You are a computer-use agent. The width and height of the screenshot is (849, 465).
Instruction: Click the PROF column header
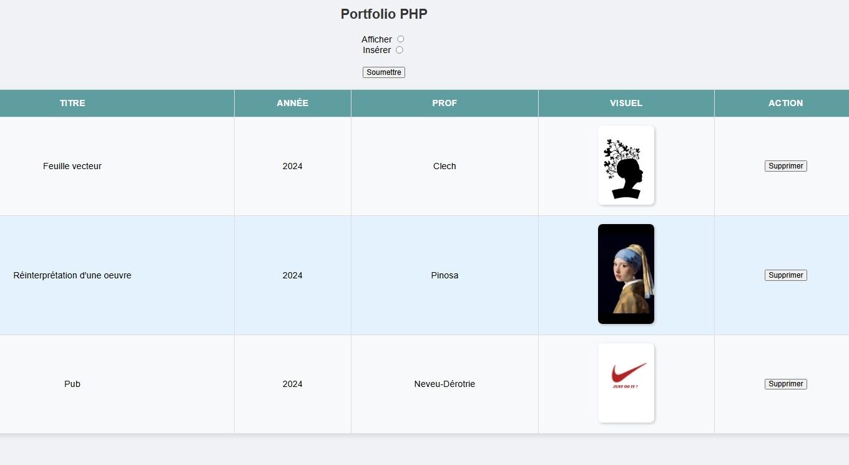pyautogui.click(x=444, y=103)
